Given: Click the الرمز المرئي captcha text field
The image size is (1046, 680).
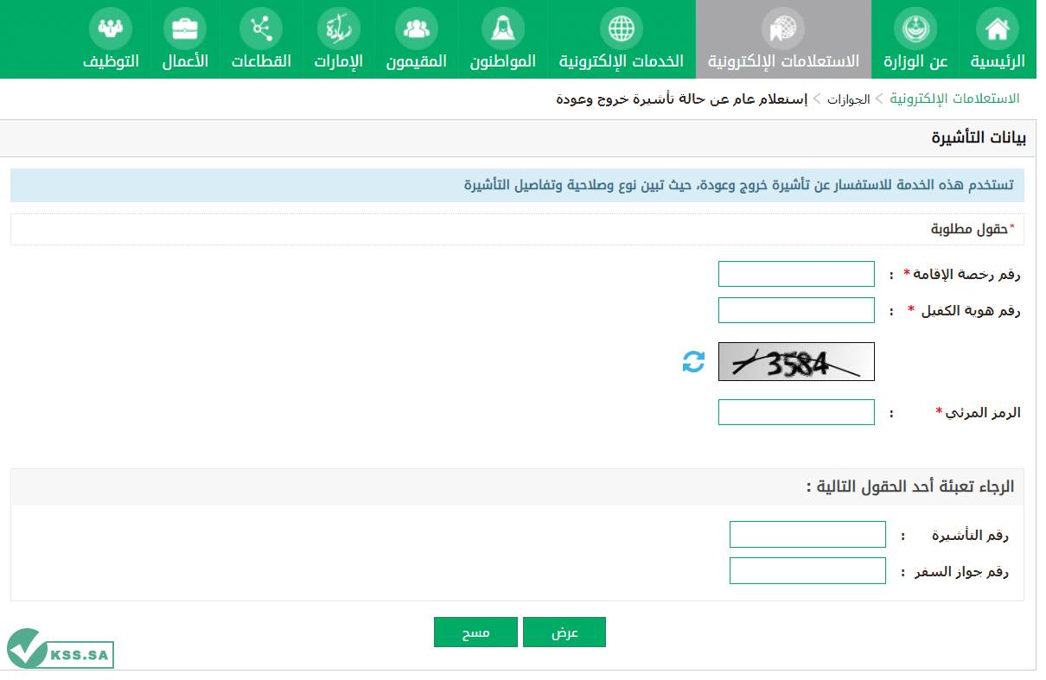Looking at the screenshot, I should pos(796,412).
